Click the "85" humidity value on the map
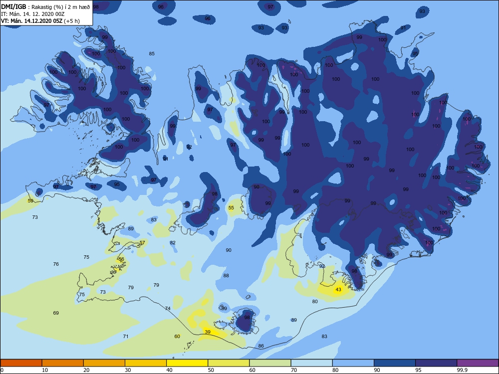Viewport: 499px width, 374px height. point(152,53)
